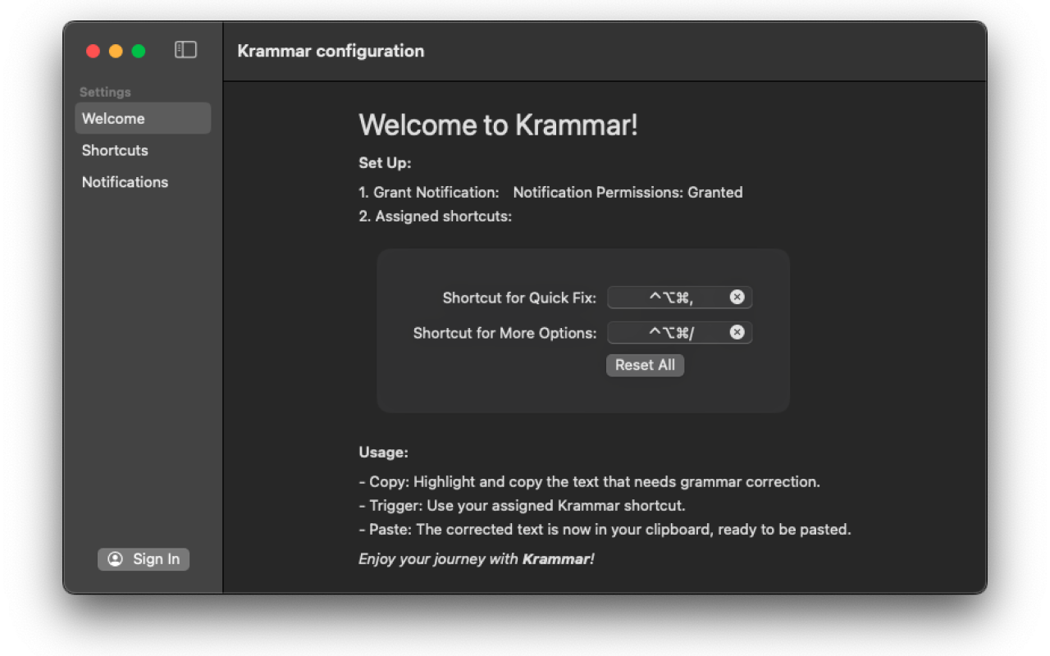Close the Krammar configuration window
This screenshot has width=1050, height=656.
(93, 51)
